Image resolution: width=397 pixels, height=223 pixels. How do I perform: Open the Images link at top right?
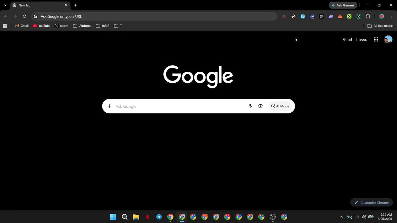[x=361, y=40]
